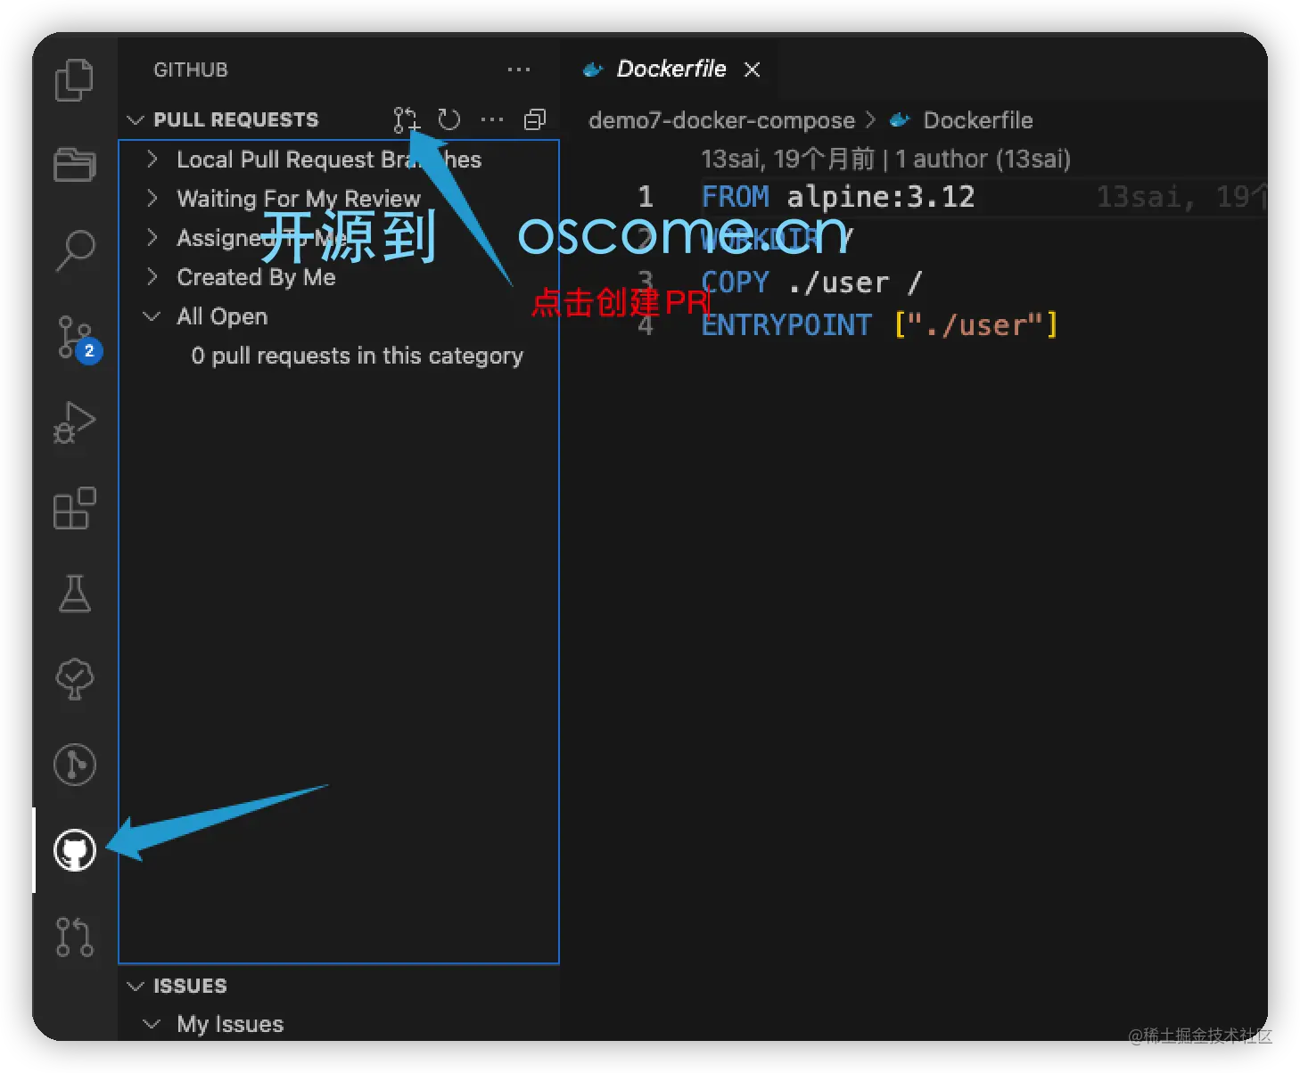The image size is (1300, 1073).
Task: Select the Dockerfile editor tab
Action: coord(671,70)
